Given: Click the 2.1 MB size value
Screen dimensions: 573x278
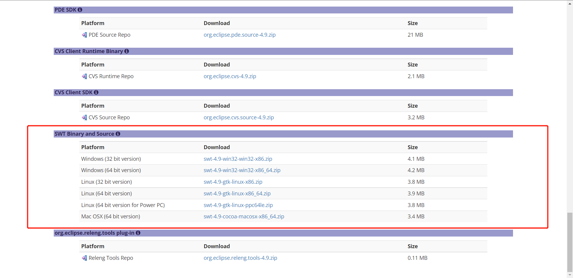Looking at the screenshot, I should click(x=416, y=76).
